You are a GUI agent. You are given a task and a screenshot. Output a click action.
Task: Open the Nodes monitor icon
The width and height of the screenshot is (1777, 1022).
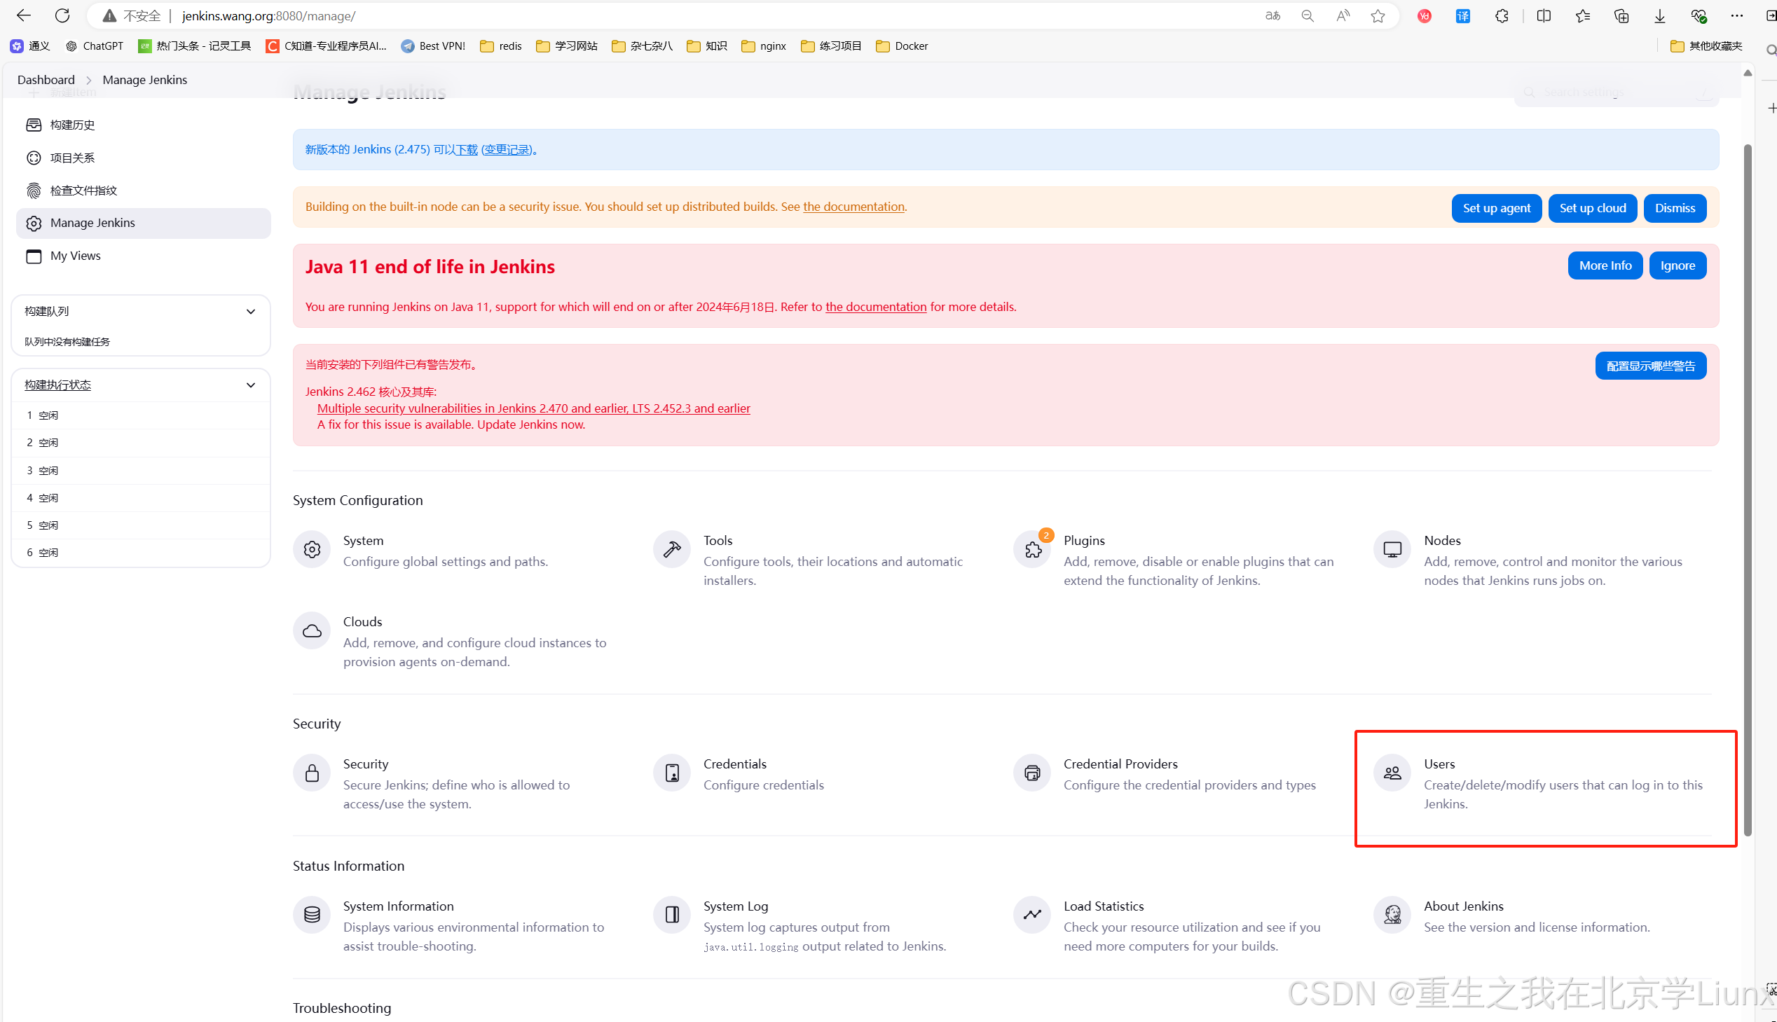(x=1392, y=549)
